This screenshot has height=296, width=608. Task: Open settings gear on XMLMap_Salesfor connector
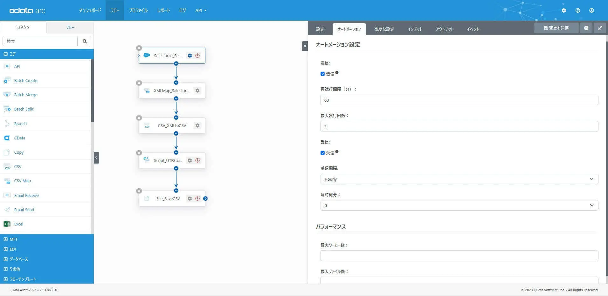coord(197,91)
